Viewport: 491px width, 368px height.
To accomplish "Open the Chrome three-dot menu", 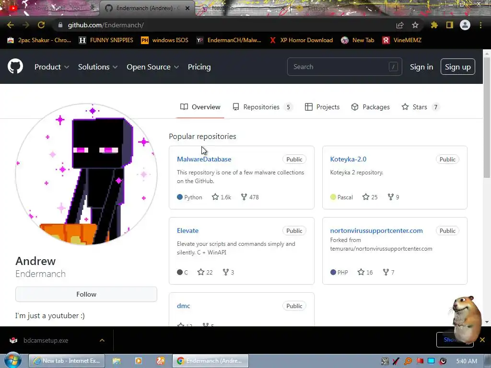I will pos(480,25).
